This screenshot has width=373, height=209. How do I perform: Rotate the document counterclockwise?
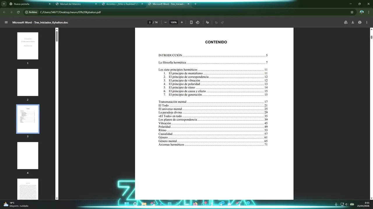[198, 22]
